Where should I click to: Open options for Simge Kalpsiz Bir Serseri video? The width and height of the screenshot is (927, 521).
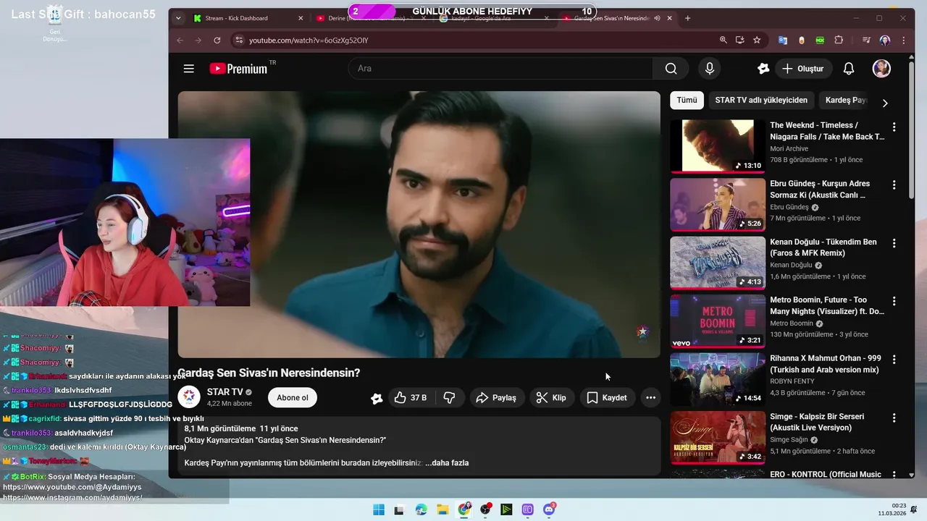pos(894,418)
